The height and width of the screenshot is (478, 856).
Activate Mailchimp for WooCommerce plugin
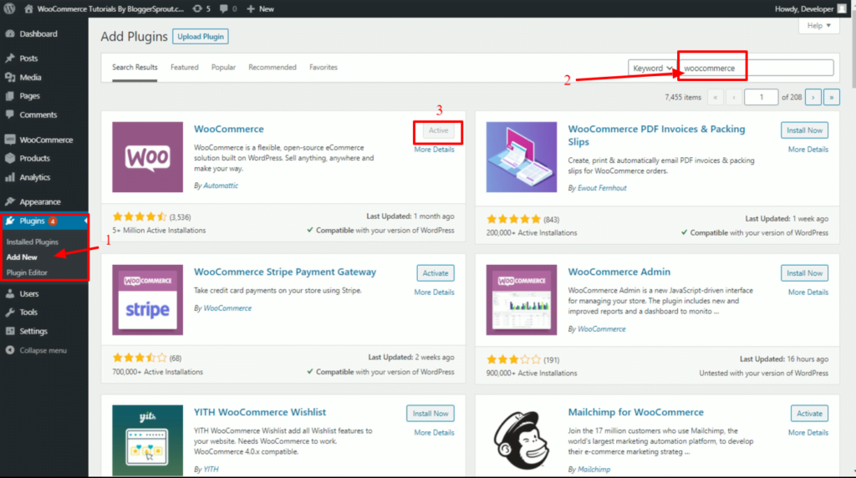[809, 414]
